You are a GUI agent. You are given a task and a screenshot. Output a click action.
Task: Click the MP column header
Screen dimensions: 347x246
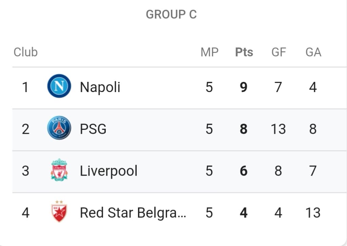coord(209,52)
